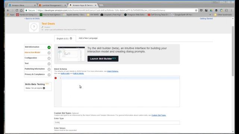Open the Getting Started link
This screenshot has height=134, width=239.
[x=206, y=19]
